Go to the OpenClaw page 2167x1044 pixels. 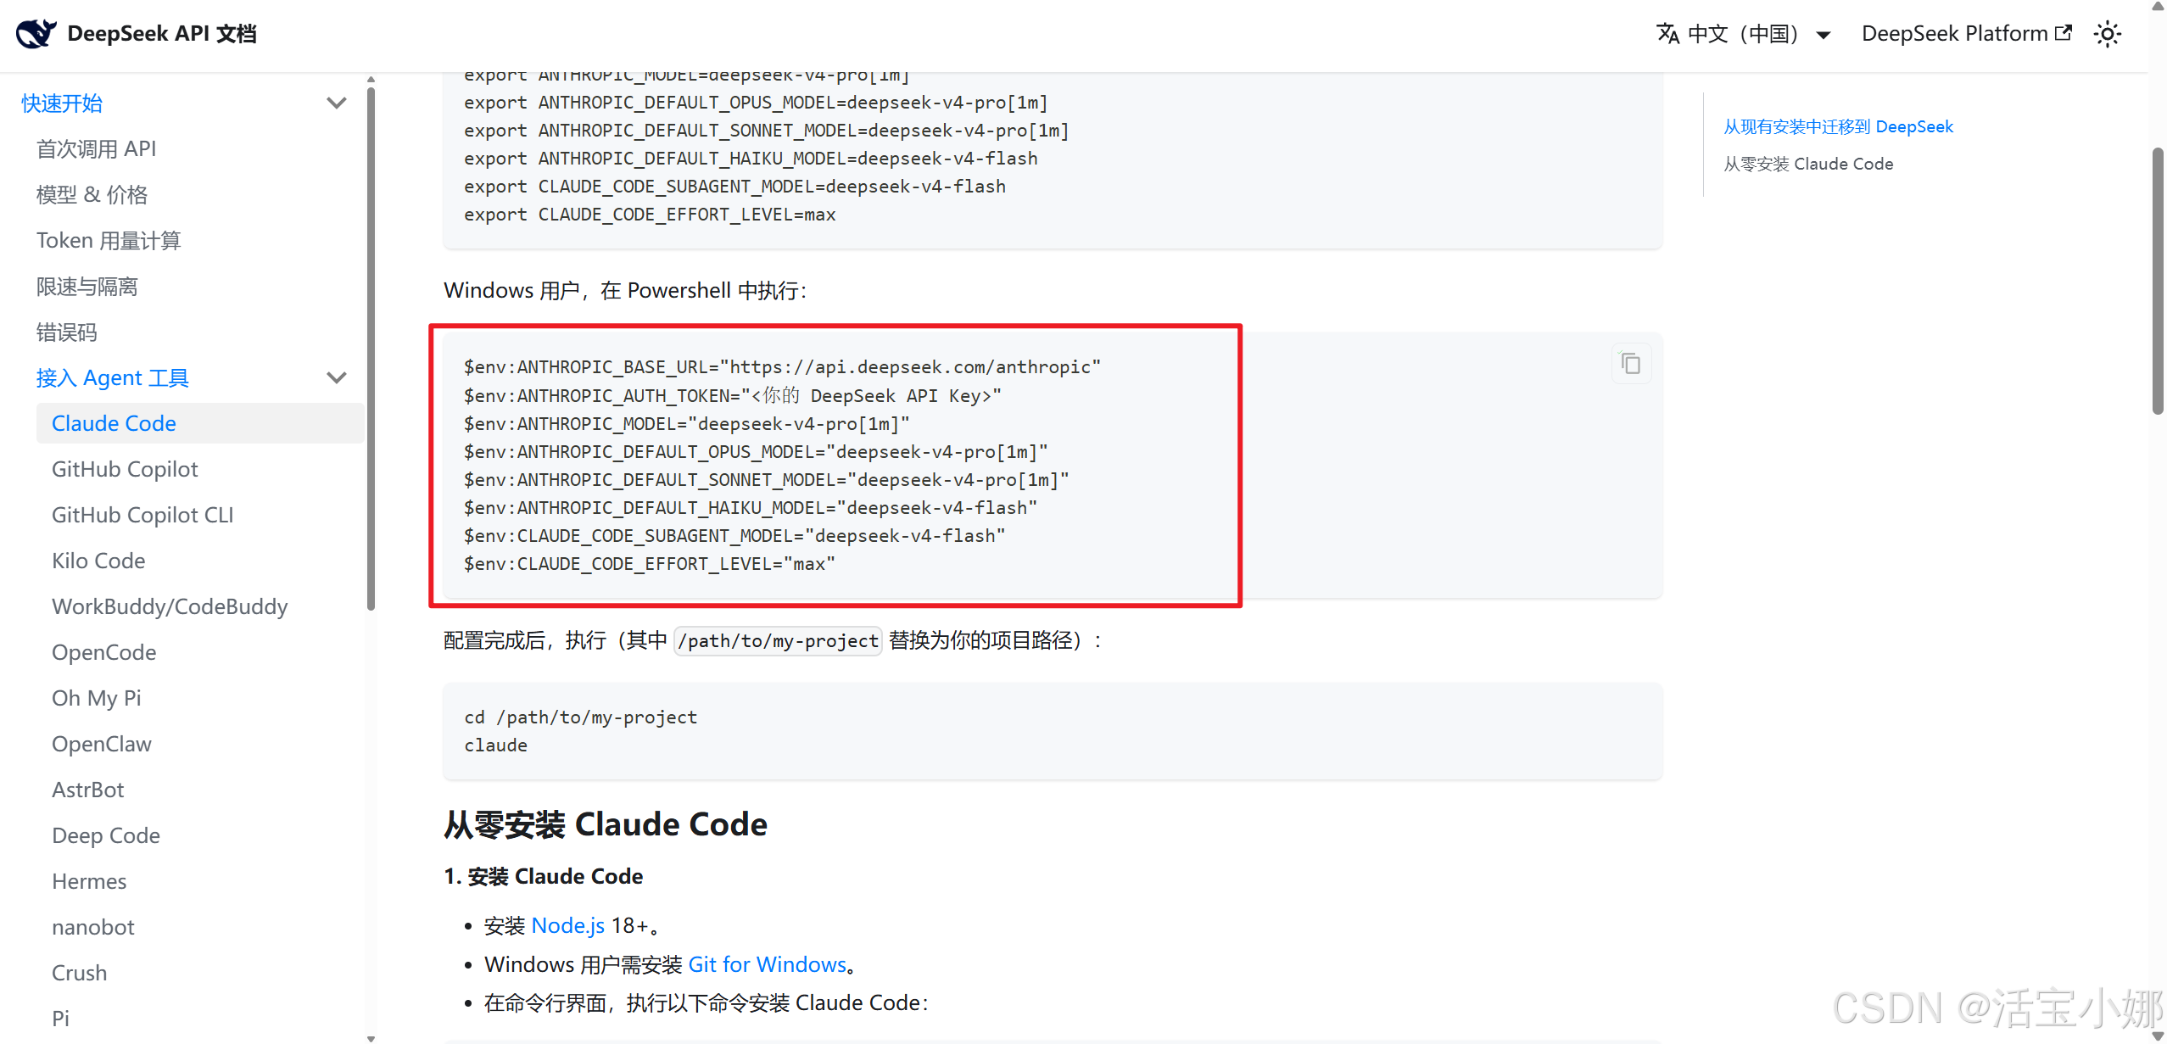click(102, 744)
